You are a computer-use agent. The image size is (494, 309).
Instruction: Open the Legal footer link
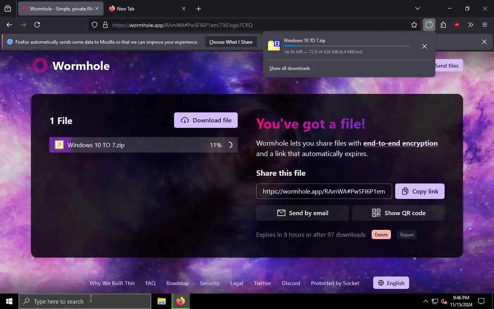[x=237, y=283]
